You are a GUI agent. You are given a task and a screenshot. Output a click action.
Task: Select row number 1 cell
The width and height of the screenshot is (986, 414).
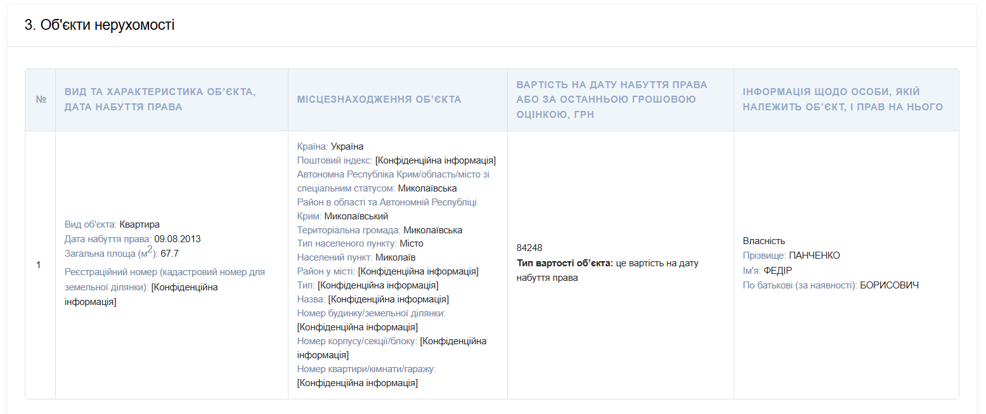(x=39, y=265)
